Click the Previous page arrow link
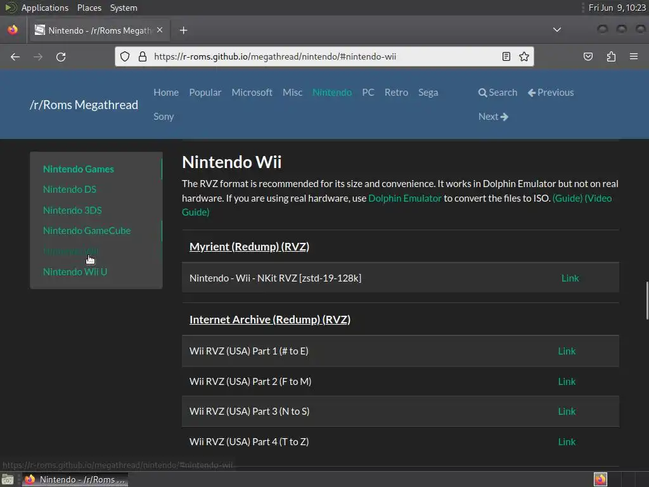This screenshot has width=649, height=487. (551, 93)
